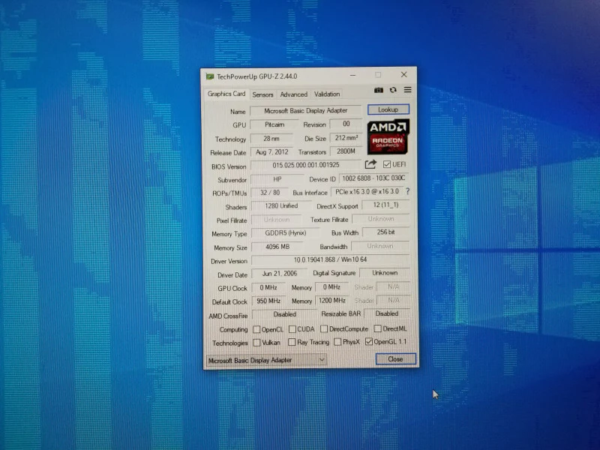This screenshot has width=600, height=450.
Task: Enable the Vulkan checkbox
Action: point(256,343)
